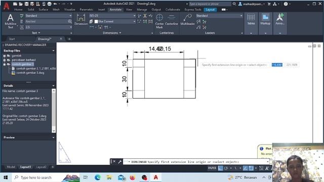
Task: Click the Plot printer icon in quick access toolbar
Action: click(x=50, y=4)
